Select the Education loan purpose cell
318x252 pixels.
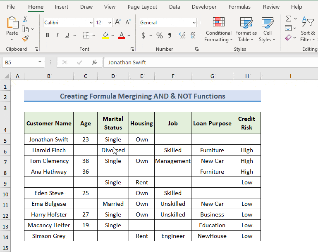(212, 225)
